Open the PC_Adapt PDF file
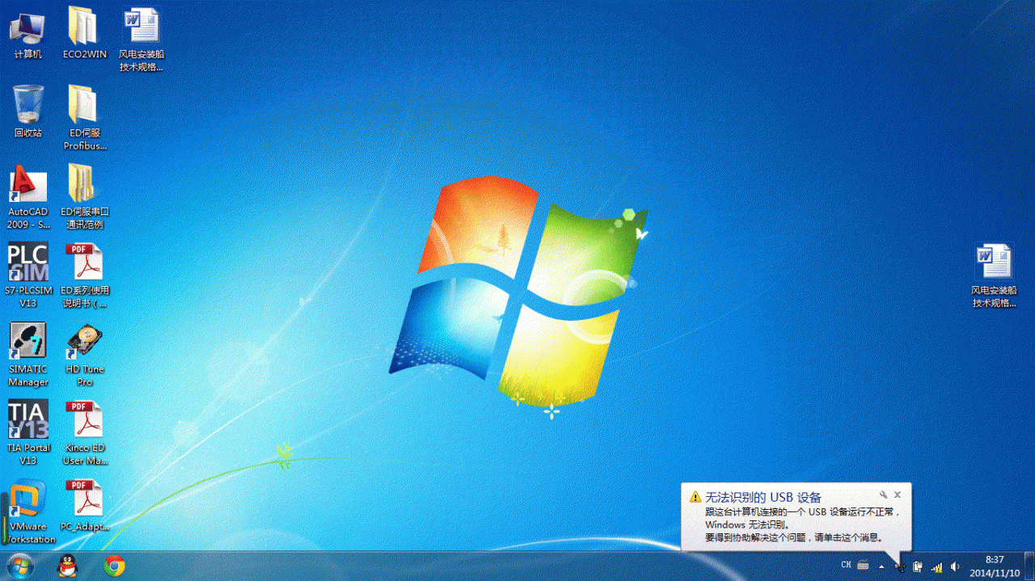 (84, 506)
